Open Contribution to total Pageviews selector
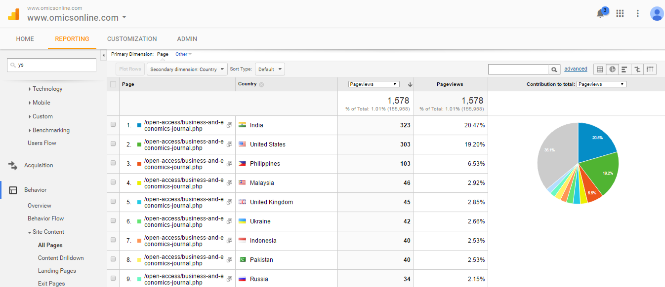The image size is (665, 287). [x=601, y=84]
